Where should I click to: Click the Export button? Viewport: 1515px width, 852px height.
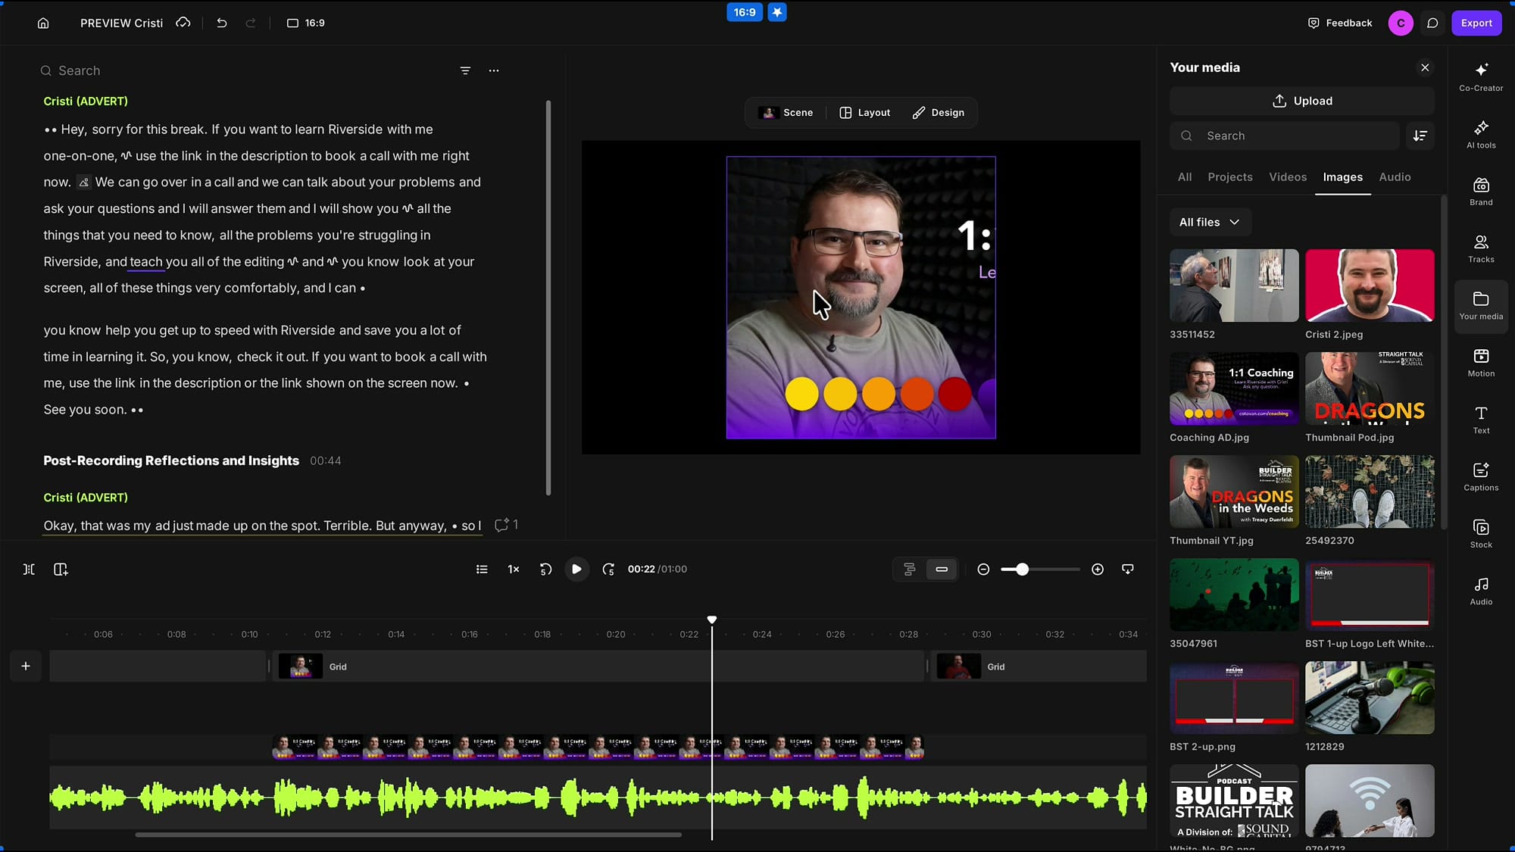(1476, 23)
